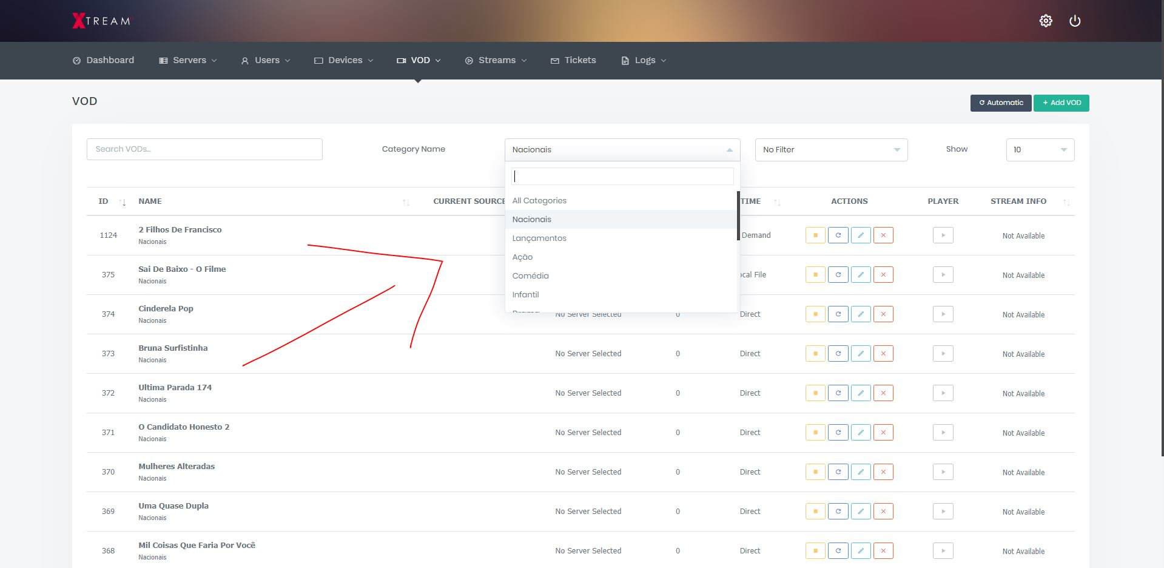Stop the Ultima Parada 174 VOD
The width and height of the screenshot is (1164, 568).
point(815,393)
